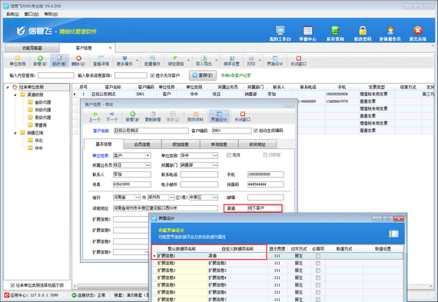Screen dimensions: 438x302
Task: Click the 输入内容查询 input field
Action: point(56,75)
